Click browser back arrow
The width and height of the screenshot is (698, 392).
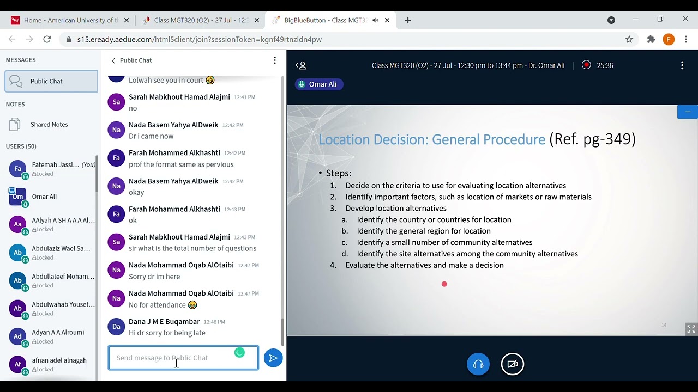(12, 39)
